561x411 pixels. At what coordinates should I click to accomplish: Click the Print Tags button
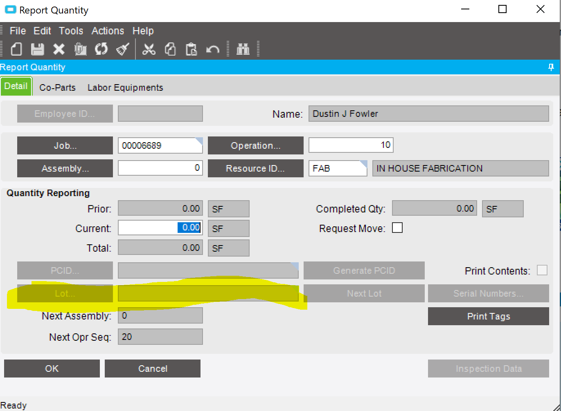pos(489,316)
